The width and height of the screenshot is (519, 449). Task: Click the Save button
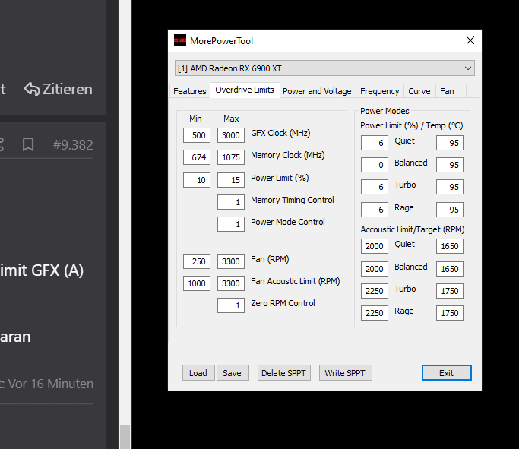(x=233, y=373)
